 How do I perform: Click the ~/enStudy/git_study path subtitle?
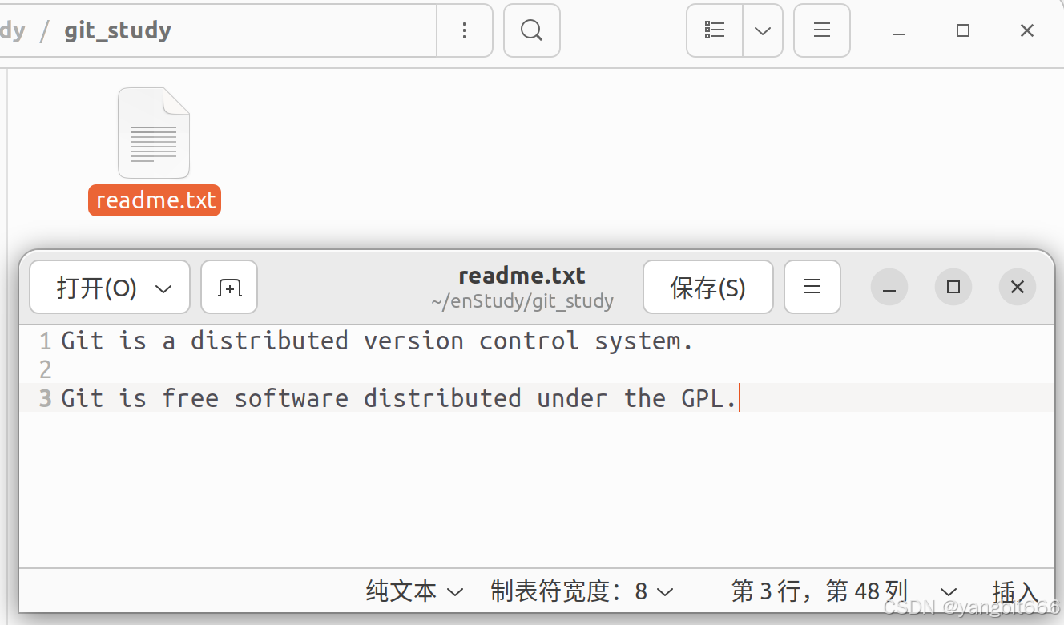point(522,301)
